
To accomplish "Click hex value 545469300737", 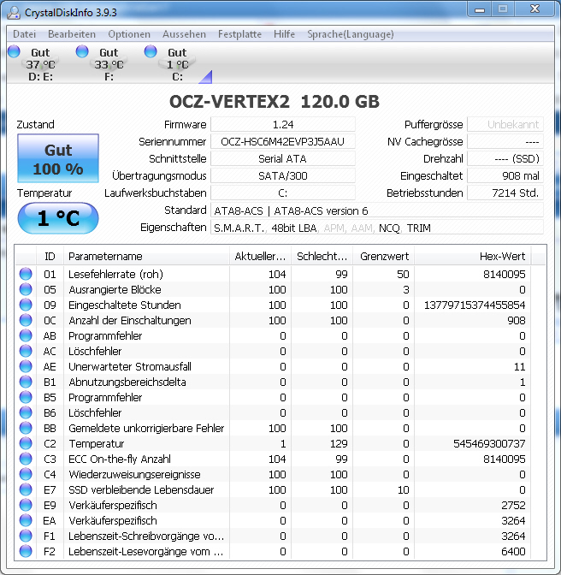I will (489, 444).
